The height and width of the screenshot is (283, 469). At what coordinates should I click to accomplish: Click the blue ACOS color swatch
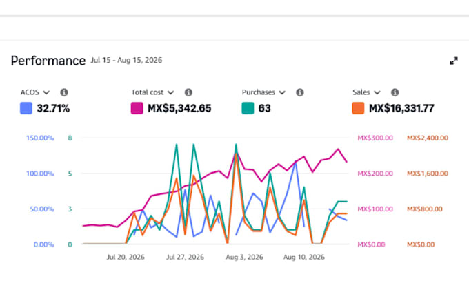(26, 108)
